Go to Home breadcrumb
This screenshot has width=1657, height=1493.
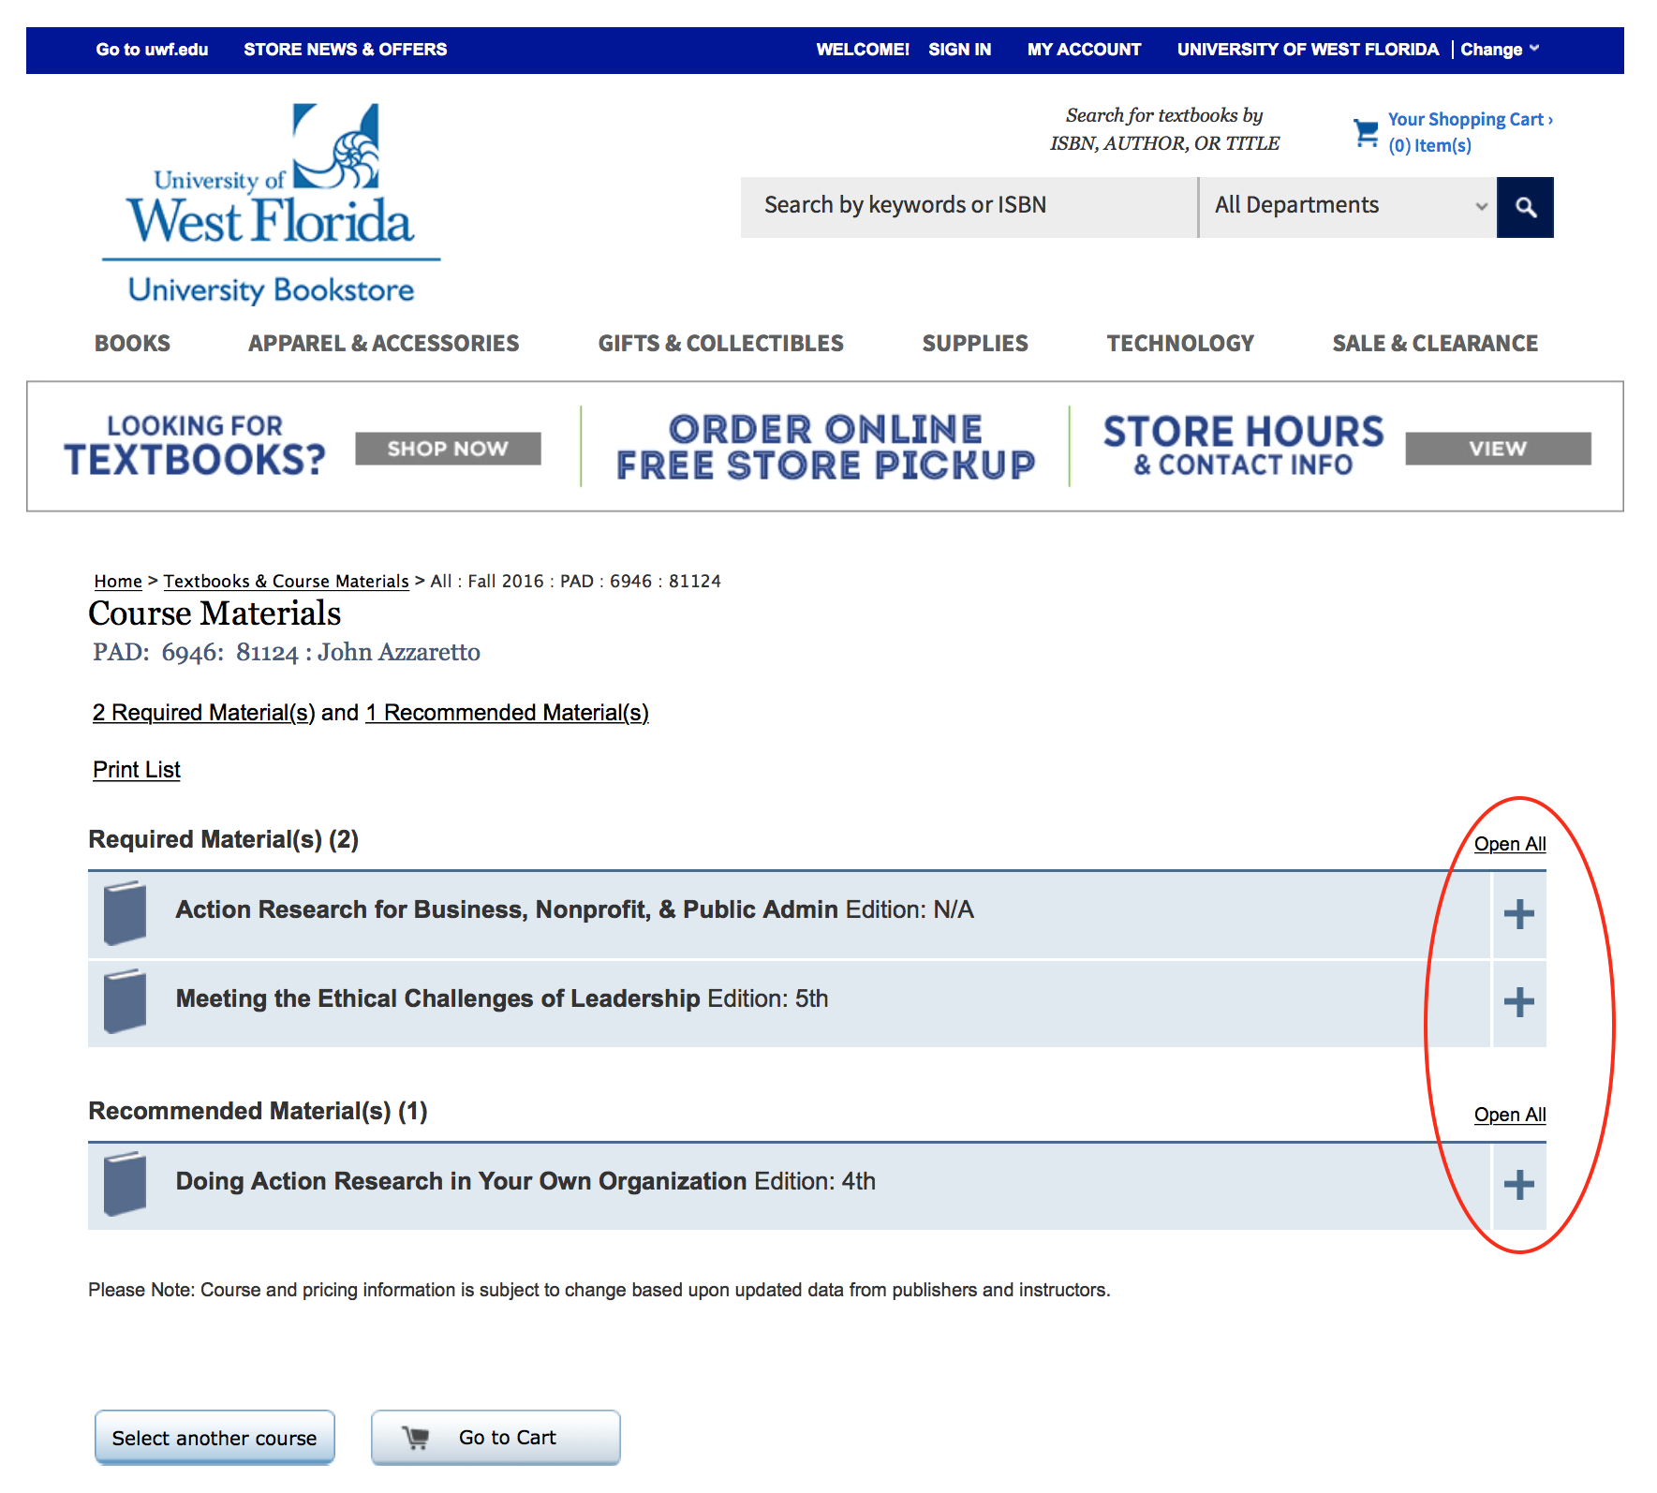(x=118, y=581)
